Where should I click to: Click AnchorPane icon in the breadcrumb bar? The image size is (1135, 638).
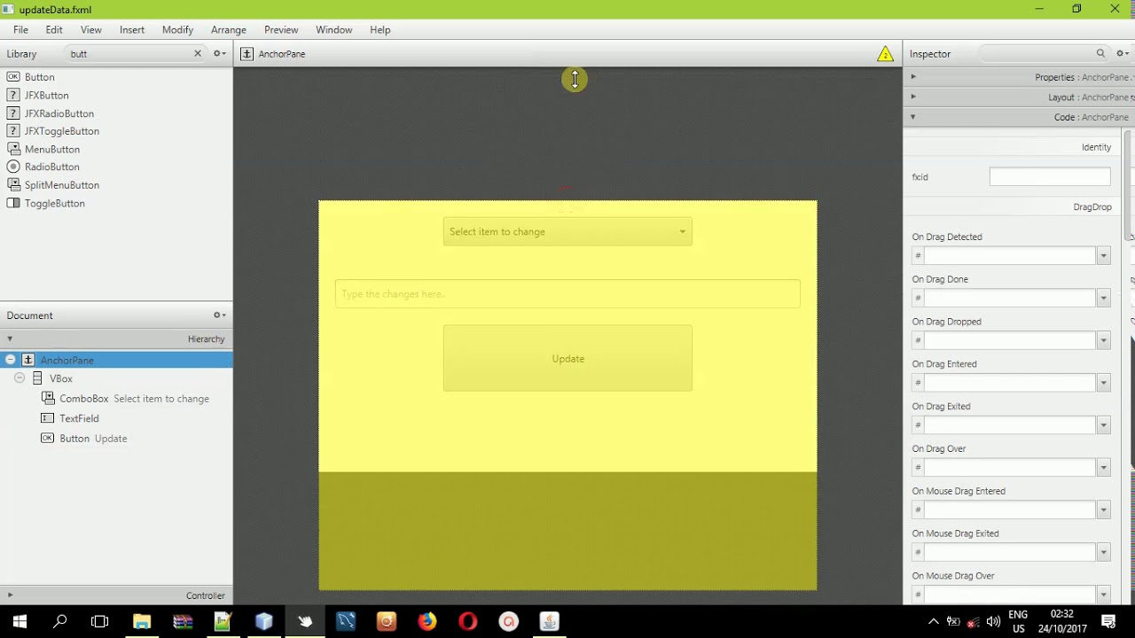pos(247,54)
